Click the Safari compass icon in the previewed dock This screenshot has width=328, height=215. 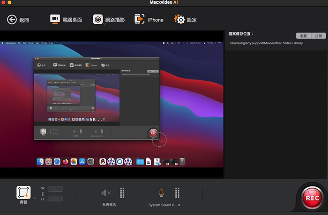57,162
